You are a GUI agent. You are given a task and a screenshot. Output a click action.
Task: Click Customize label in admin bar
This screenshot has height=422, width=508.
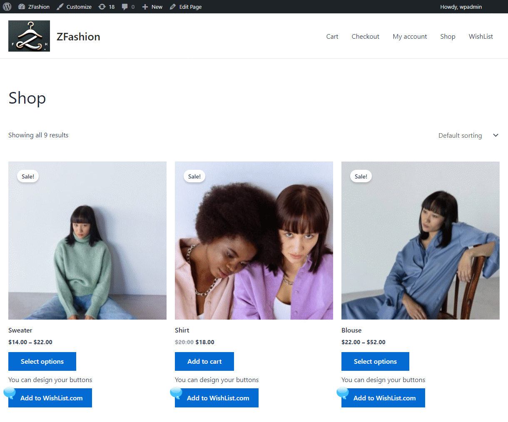(x=79, y=7)
